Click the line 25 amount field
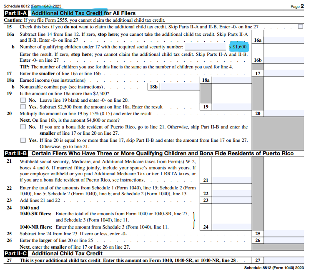Screen dimensions: 311x277 click(284, 234)
